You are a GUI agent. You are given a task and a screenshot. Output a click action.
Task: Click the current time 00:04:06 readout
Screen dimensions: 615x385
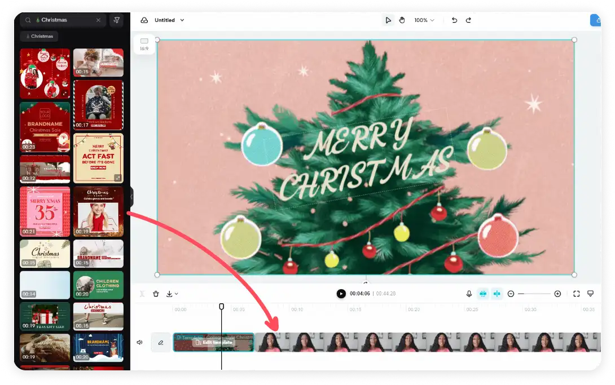click(359, 293)
